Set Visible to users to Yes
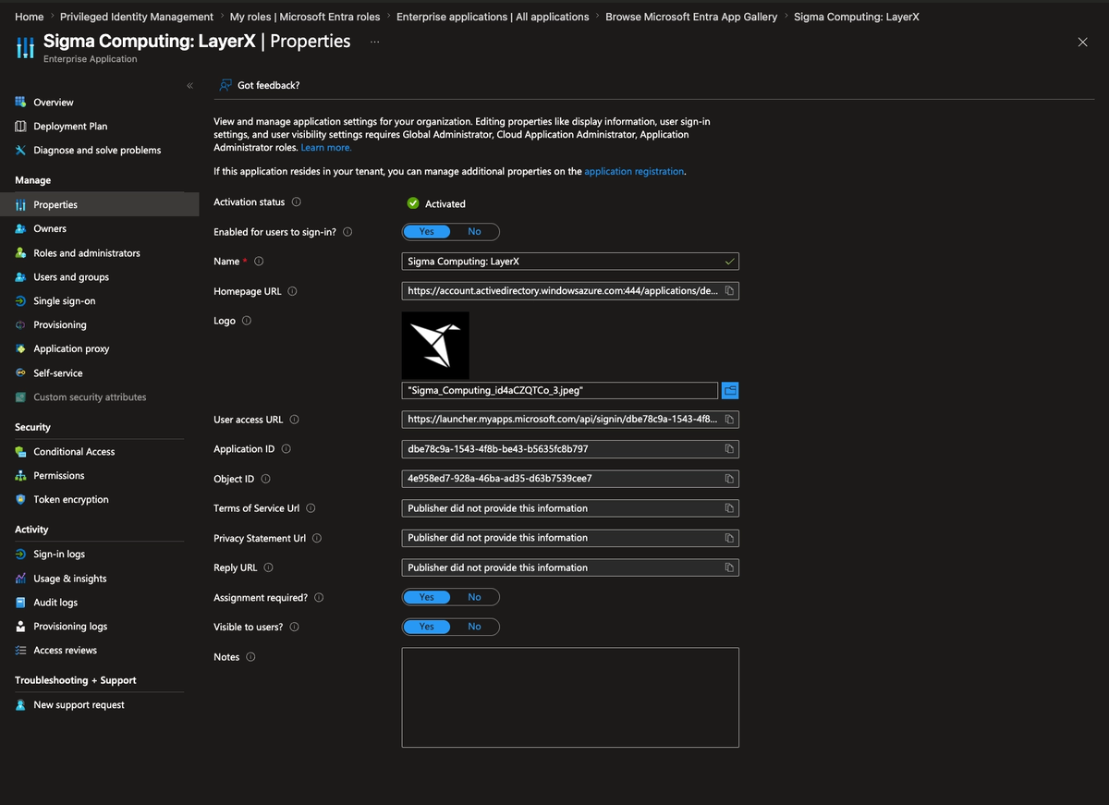This screenshot has height=805, width=1109. [427, 627]
